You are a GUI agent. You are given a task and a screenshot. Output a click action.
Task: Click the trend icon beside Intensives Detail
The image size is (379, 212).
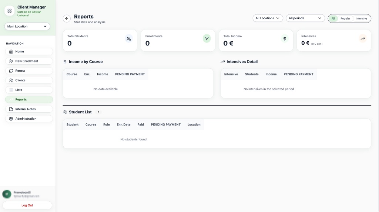[x=222, y=62]
